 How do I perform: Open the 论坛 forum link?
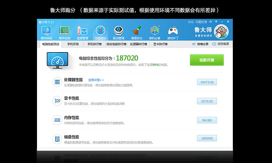tap(191, 22)
